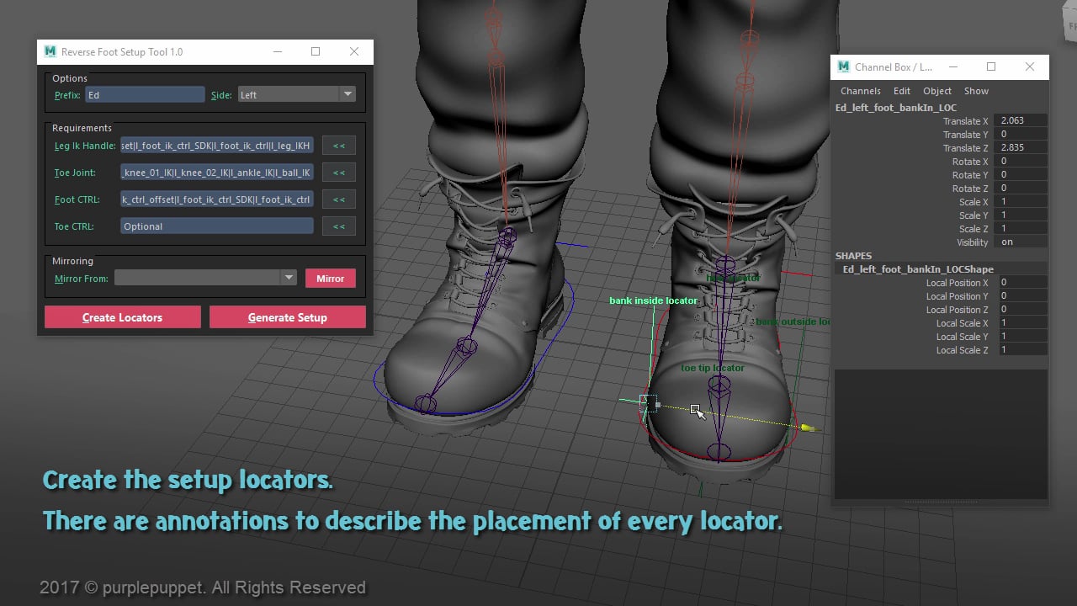This screenshot has width=1077, height=606.
Task: Click the Generate Setup button
Action: (x=287, y=317)
